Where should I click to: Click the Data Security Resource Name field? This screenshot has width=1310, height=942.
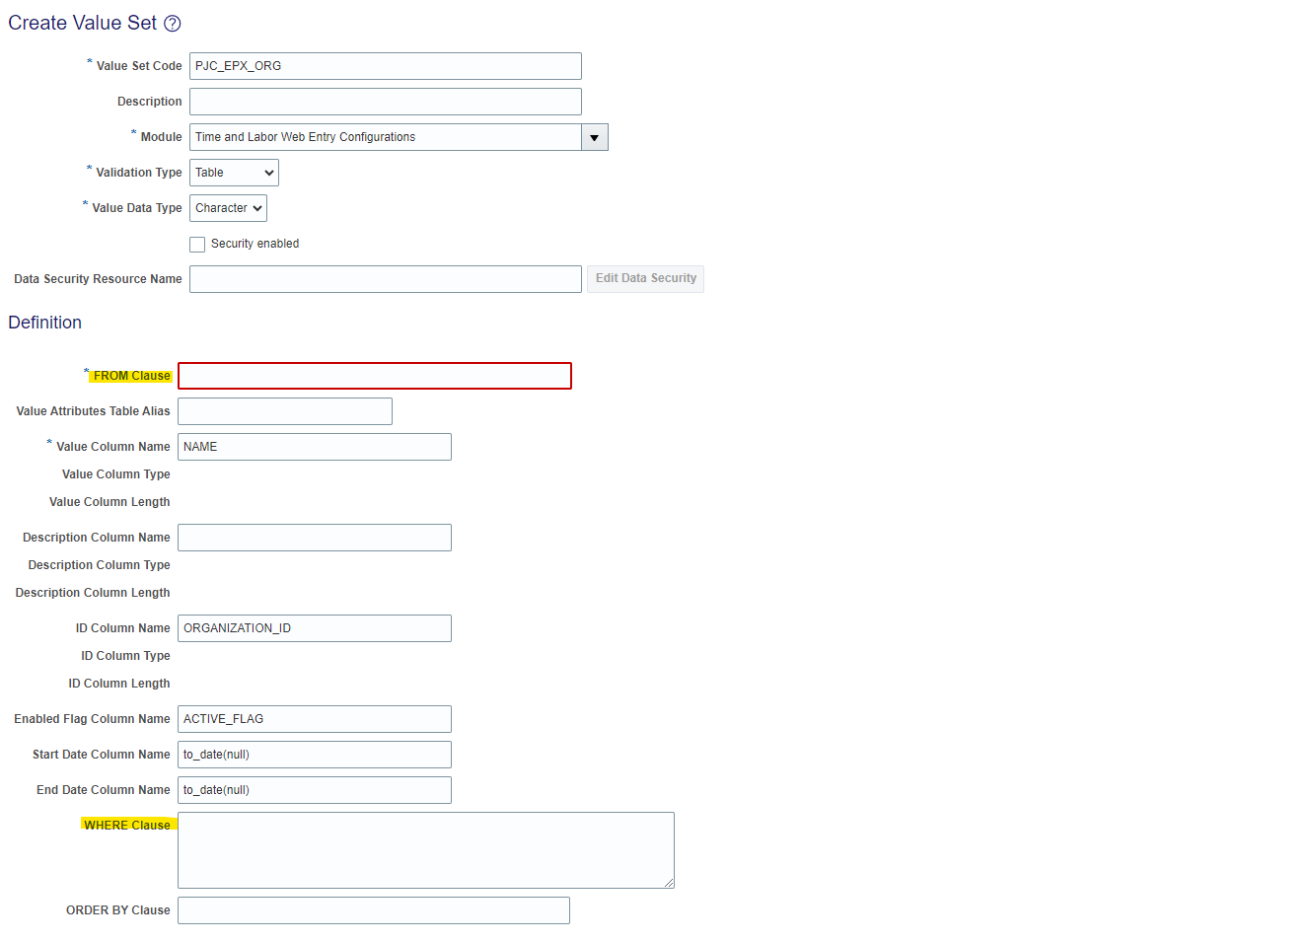click(x=385, y=278)
